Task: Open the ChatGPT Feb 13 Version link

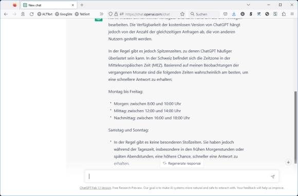Action: [x=96, y=188]
